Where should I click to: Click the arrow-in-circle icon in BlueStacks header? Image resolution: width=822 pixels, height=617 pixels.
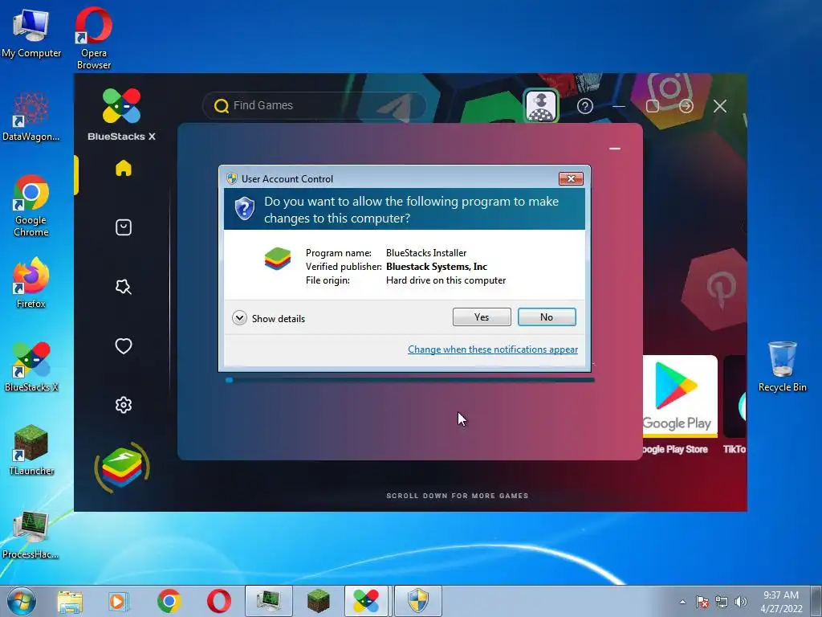point(686,106)
